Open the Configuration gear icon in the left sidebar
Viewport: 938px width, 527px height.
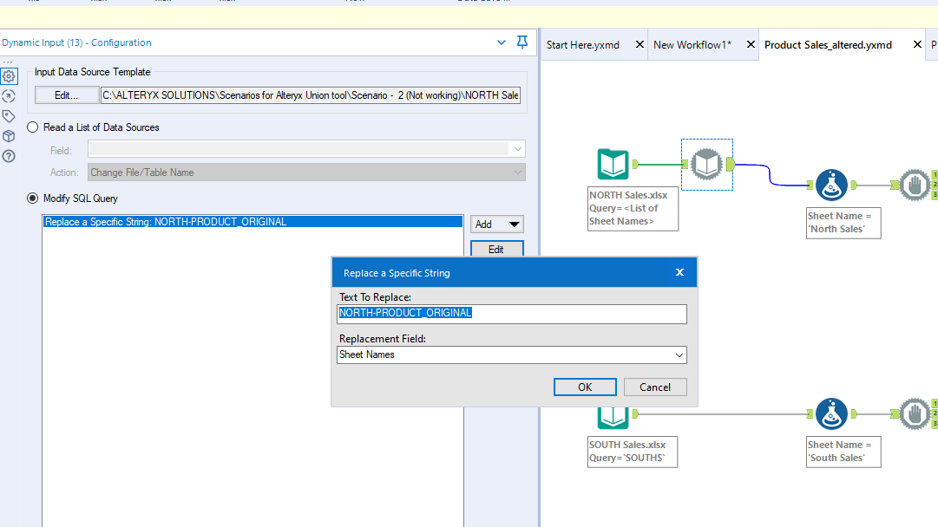pyautogui.click(x=9, y=75)
